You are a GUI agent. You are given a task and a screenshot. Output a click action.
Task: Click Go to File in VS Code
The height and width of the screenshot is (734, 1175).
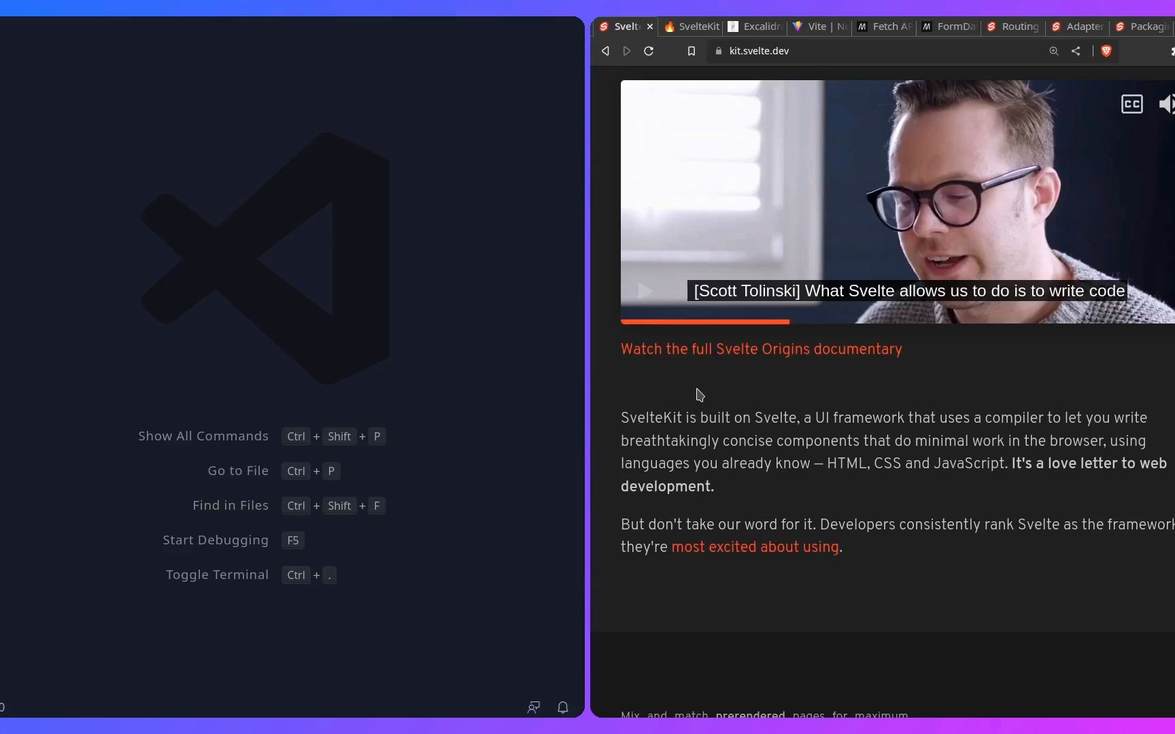click(x=238, y=471)
